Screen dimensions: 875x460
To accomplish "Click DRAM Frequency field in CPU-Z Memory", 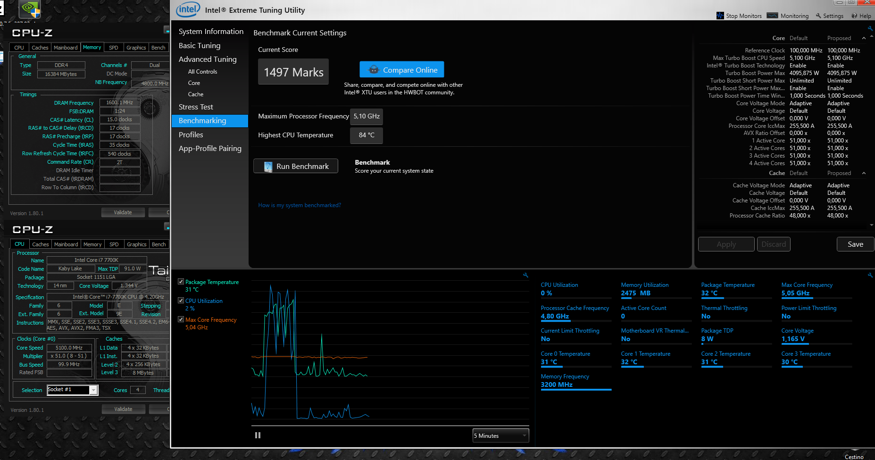I will (x=120, y=103).
